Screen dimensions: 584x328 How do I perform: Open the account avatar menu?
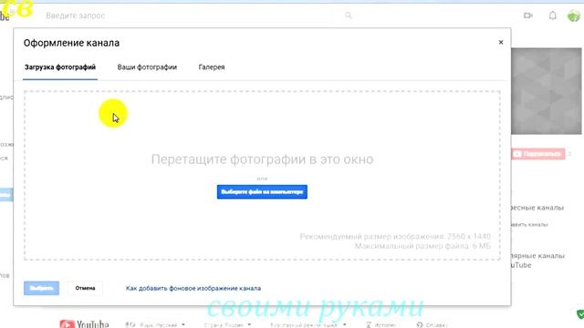point(574,15)
